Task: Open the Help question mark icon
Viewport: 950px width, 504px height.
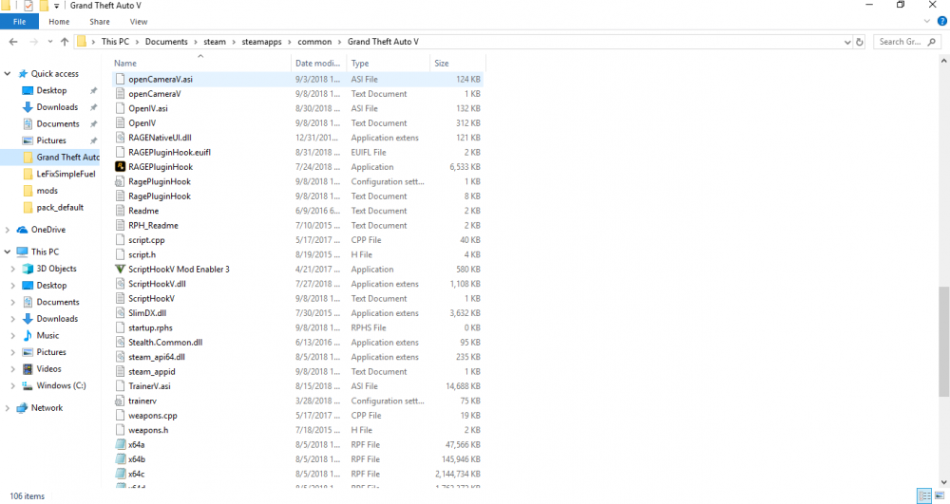Action: [x=942, y=21]
